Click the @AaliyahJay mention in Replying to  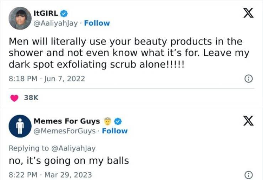pyautogui.click(x=73, y=148)
